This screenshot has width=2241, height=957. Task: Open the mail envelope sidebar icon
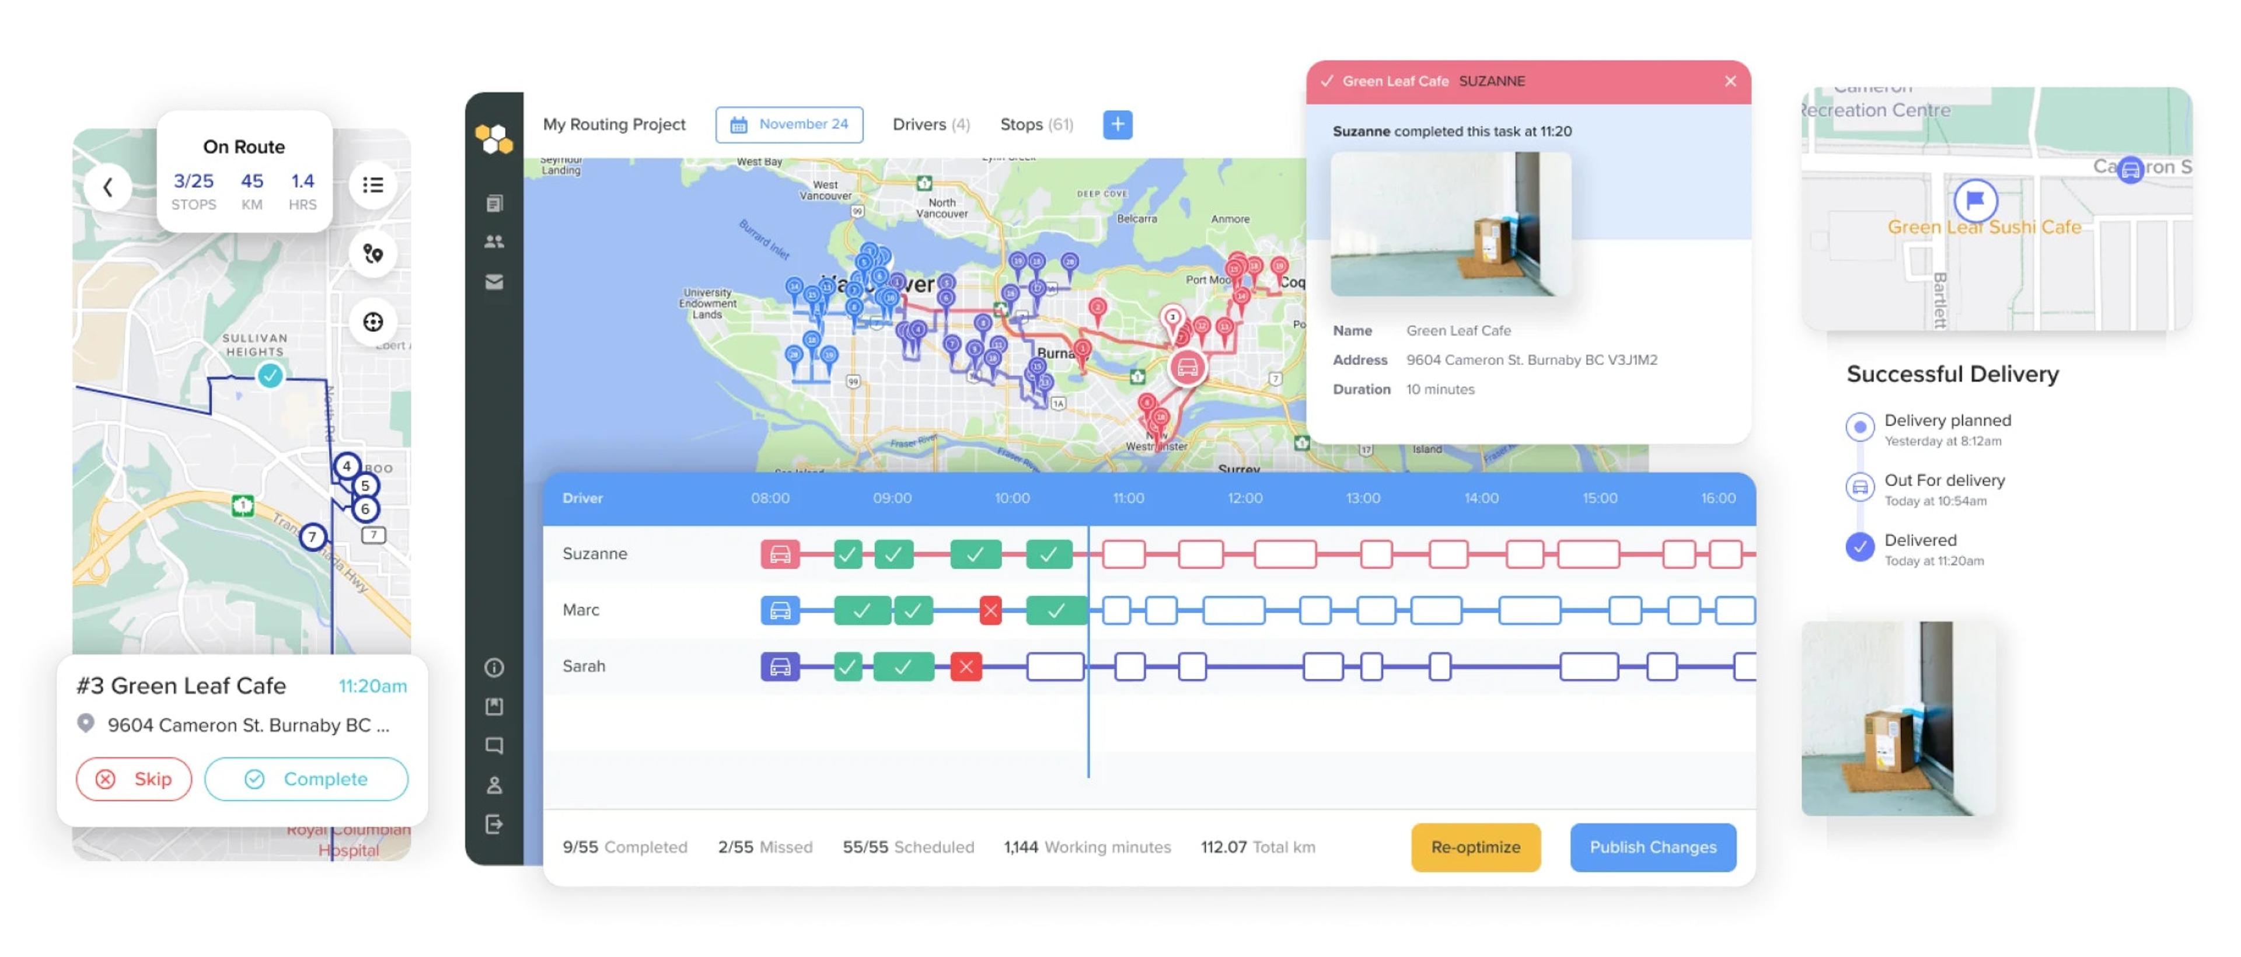[494, 282]
